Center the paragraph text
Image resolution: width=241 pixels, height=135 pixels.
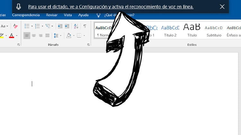pyautogui.click(x=34, y=36)
